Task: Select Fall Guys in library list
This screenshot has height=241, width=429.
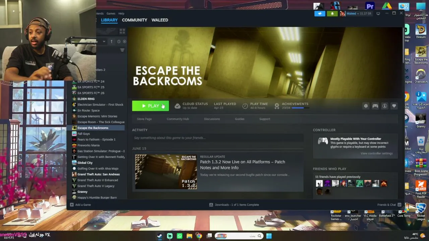Action: pos(83,134)
